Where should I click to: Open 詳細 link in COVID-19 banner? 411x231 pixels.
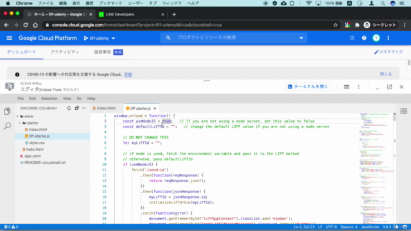(128, 74)
